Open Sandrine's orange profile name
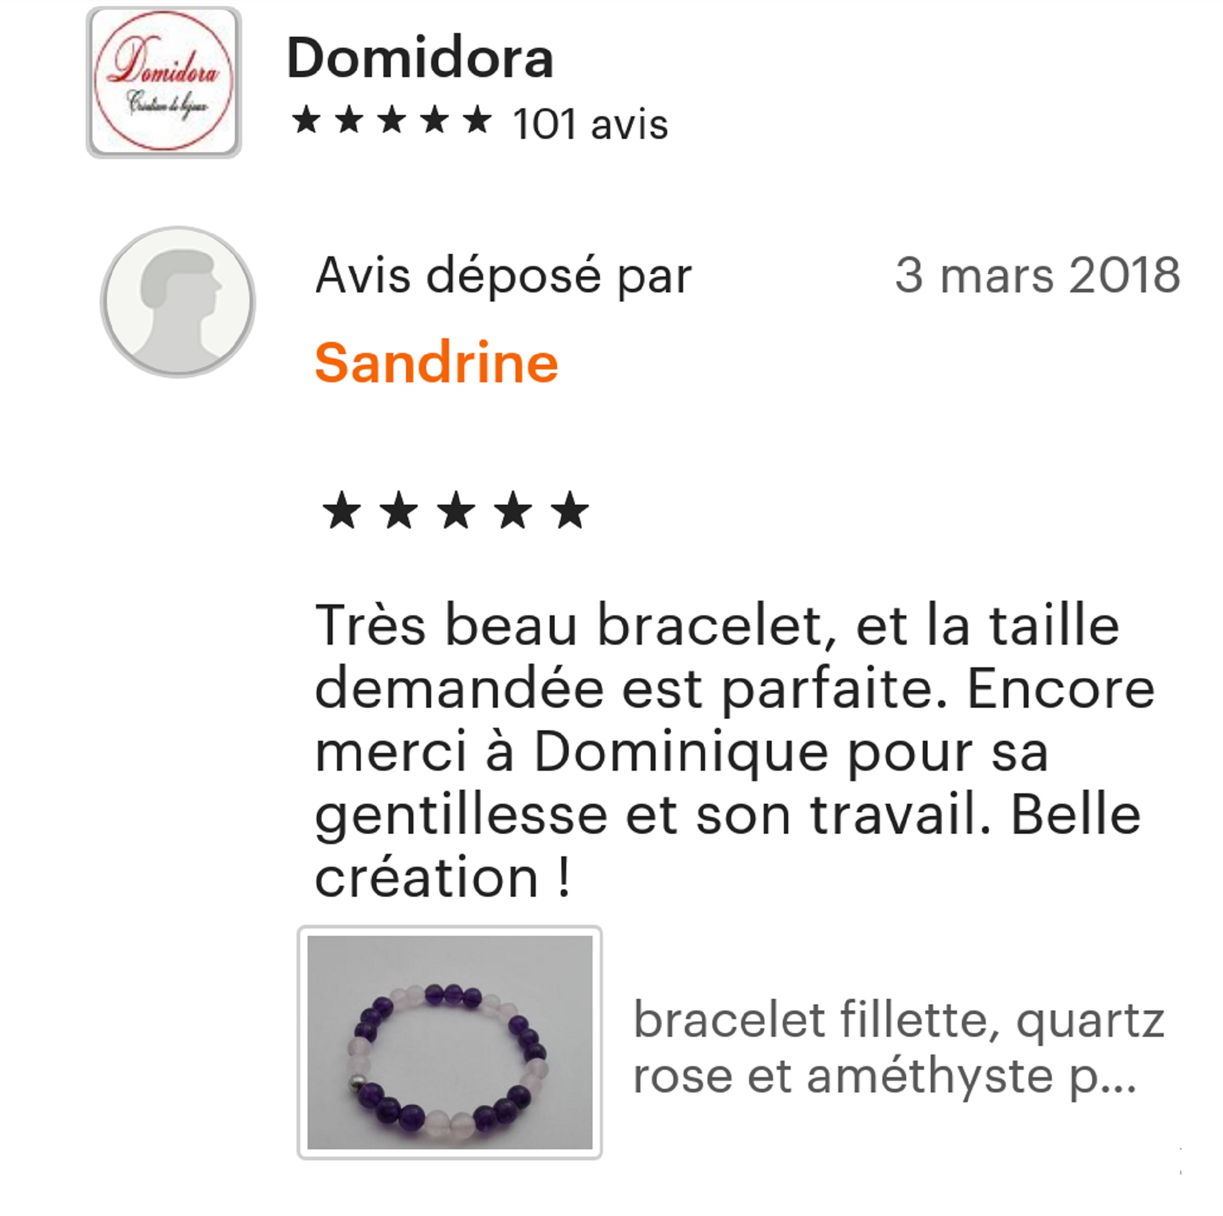 click(436, 363)
